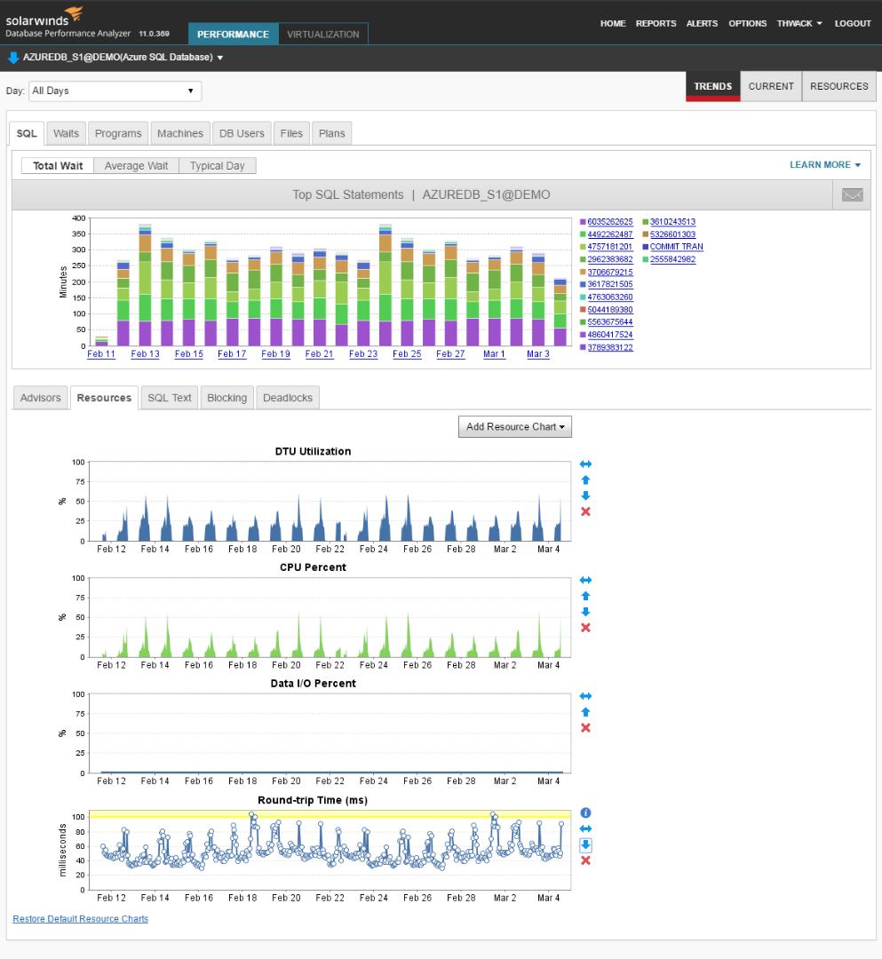Expand Round-trip Time chart width icon
Image resolution: width=882 pixels, height=959 pixels.
[585, 828]
